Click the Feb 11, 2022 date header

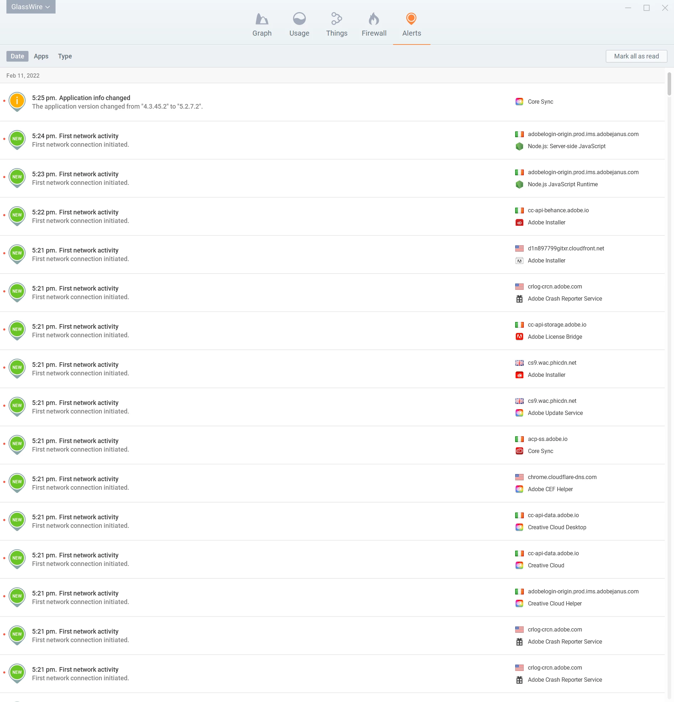(x=23, y=76)
